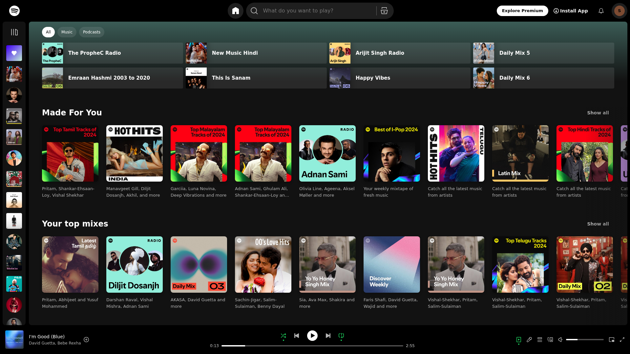The width and height of the screenshot is (630, 354).
Task: Select the All filter chip
Action: point(48,32)
